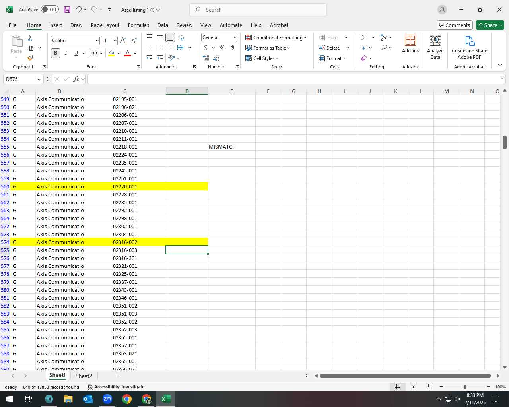Apply the red Font Color

pos(128,53)
